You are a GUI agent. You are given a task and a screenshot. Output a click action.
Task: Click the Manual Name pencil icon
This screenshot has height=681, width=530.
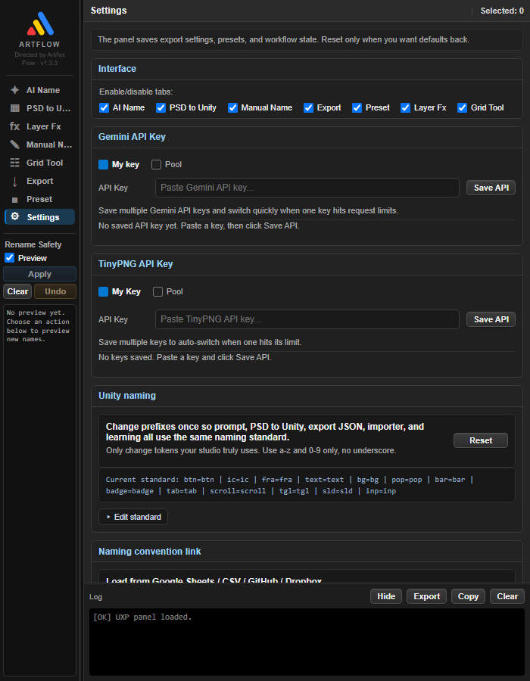[15, 145]
